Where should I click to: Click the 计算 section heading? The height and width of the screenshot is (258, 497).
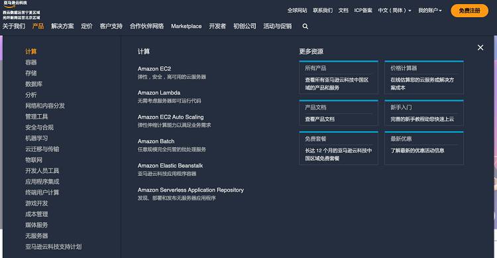[x=144, y=52]
